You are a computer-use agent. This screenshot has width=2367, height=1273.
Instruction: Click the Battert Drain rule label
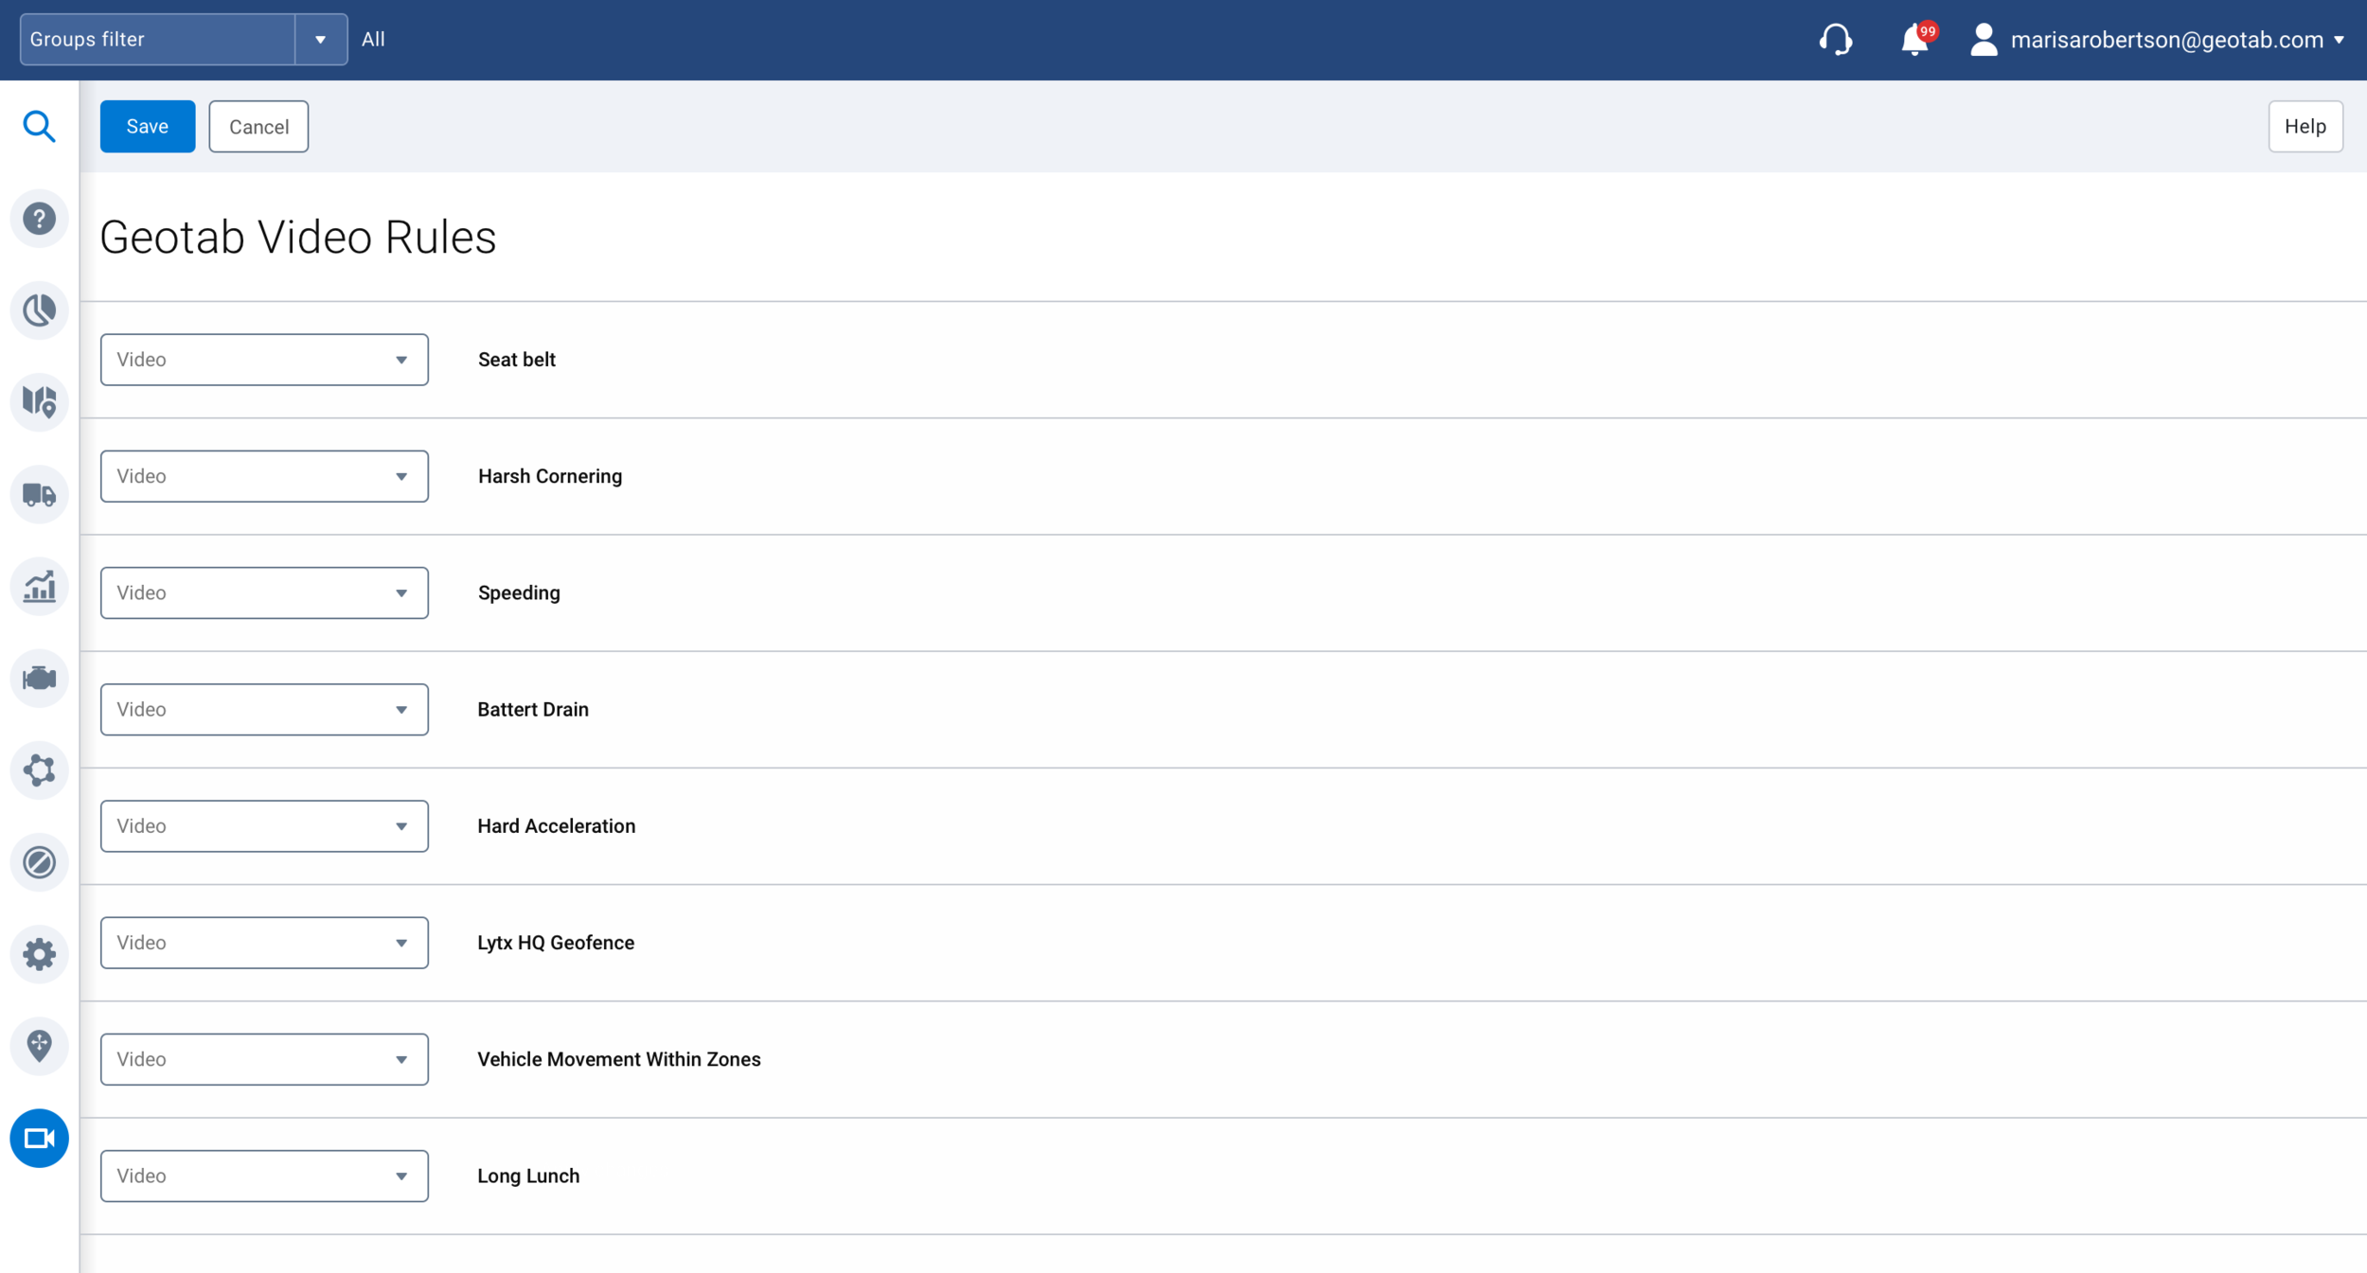pyautogui.click(x=533, y=709)
